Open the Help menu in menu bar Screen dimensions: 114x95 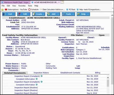(36, 6)
